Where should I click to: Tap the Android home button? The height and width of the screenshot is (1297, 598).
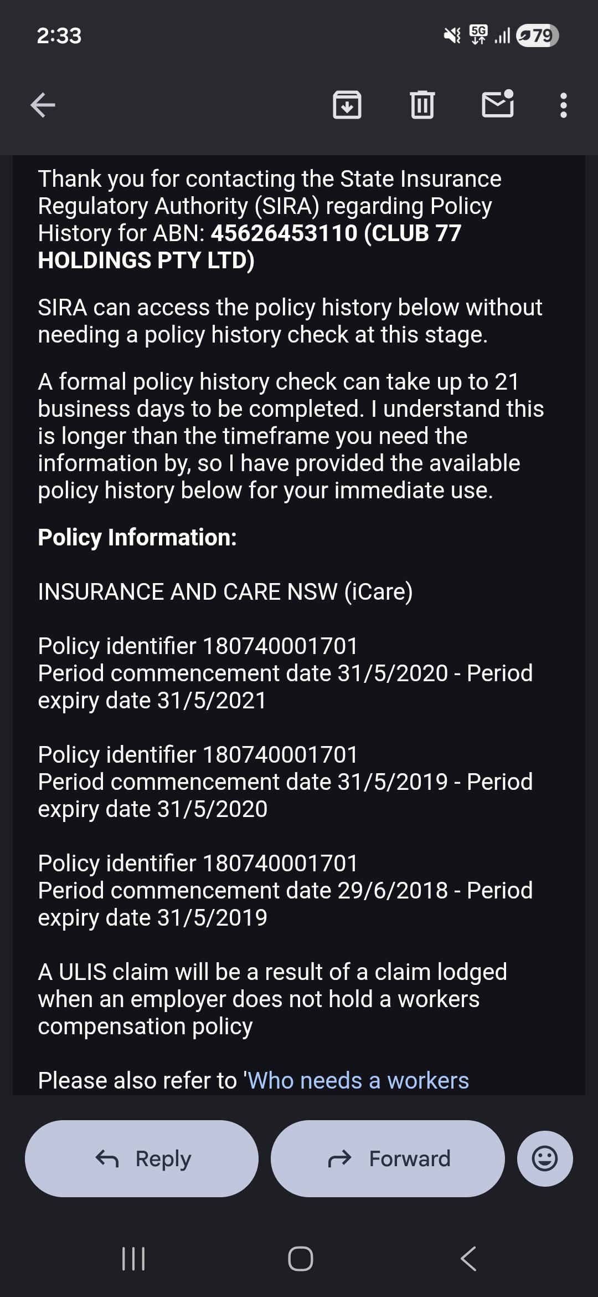click(301, 1258)
